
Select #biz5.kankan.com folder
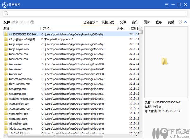tap(20, 84)
